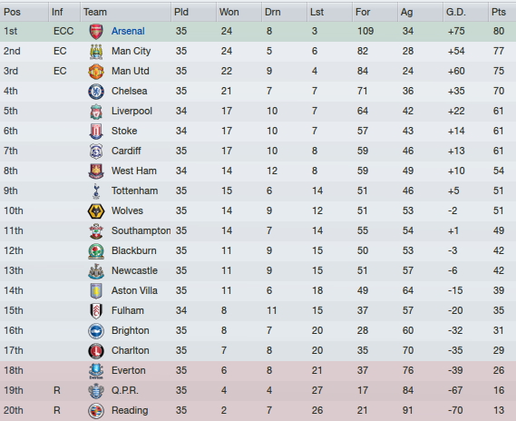The image size is (516, 421).
Task: Click the Man City club badge
Action: 96,52
